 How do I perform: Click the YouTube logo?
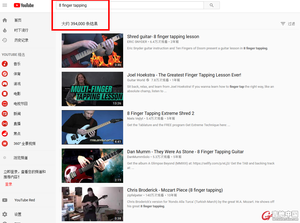[x=24, y=5]
